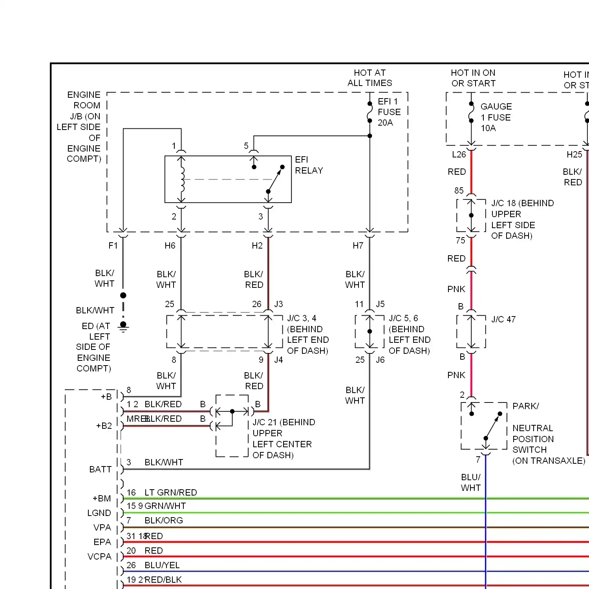Click the HOT AT ALL TIMES heading
Image resolution: width=589 pixels, height=589 pixels.
369,78
